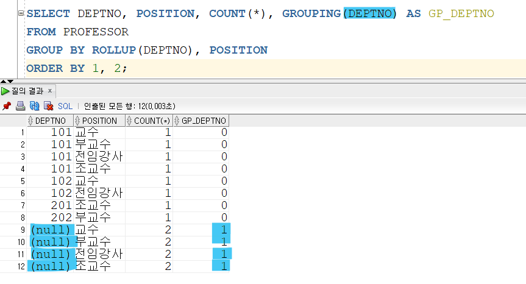
Task: Click the PROFESSOR table name in query
Action: tap(96, 32)
